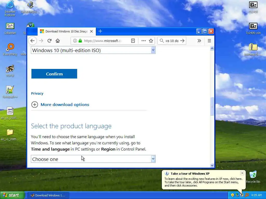Click the browser forward arrow

click(41, 41)
